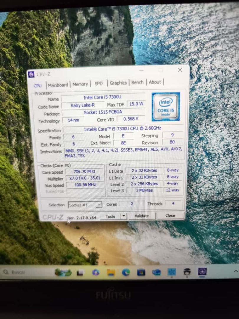Open Copilot from the taskbar
239x319 pixels.
click(96, 272)
